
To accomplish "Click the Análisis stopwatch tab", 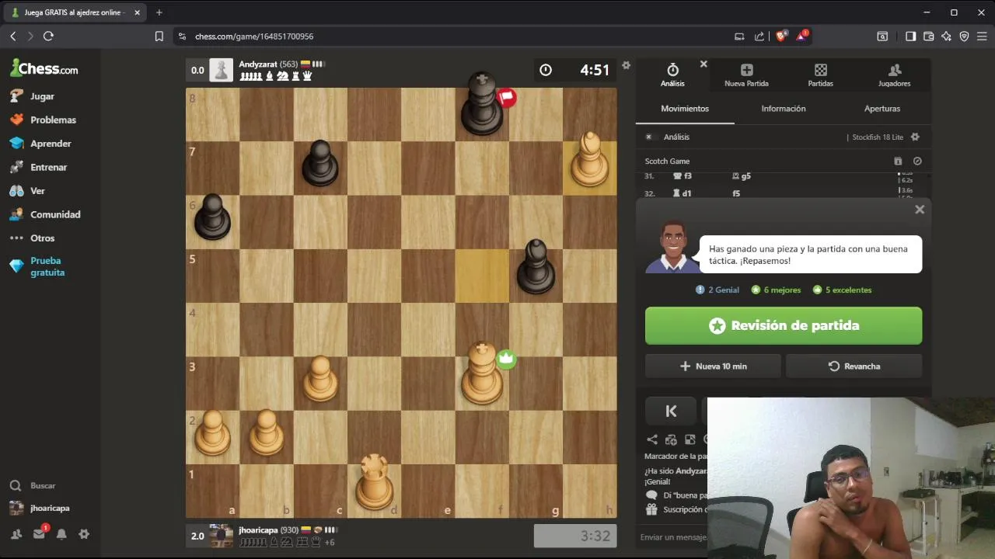I will (x=672, y=75).
